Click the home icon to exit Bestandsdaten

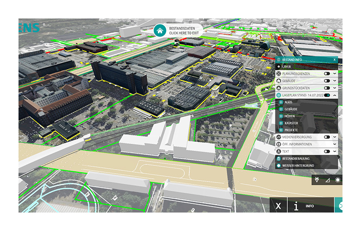pos(160,30)
